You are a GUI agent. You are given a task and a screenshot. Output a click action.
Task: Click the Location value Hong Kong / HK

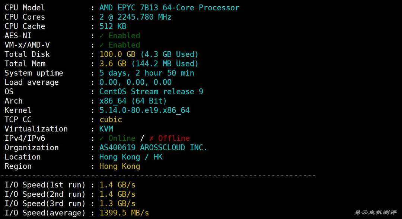tap(131, 157)
